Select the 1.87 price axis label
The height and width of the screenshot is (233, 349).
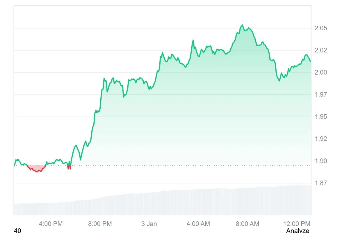pyautogui.click(x=321, y=183)
